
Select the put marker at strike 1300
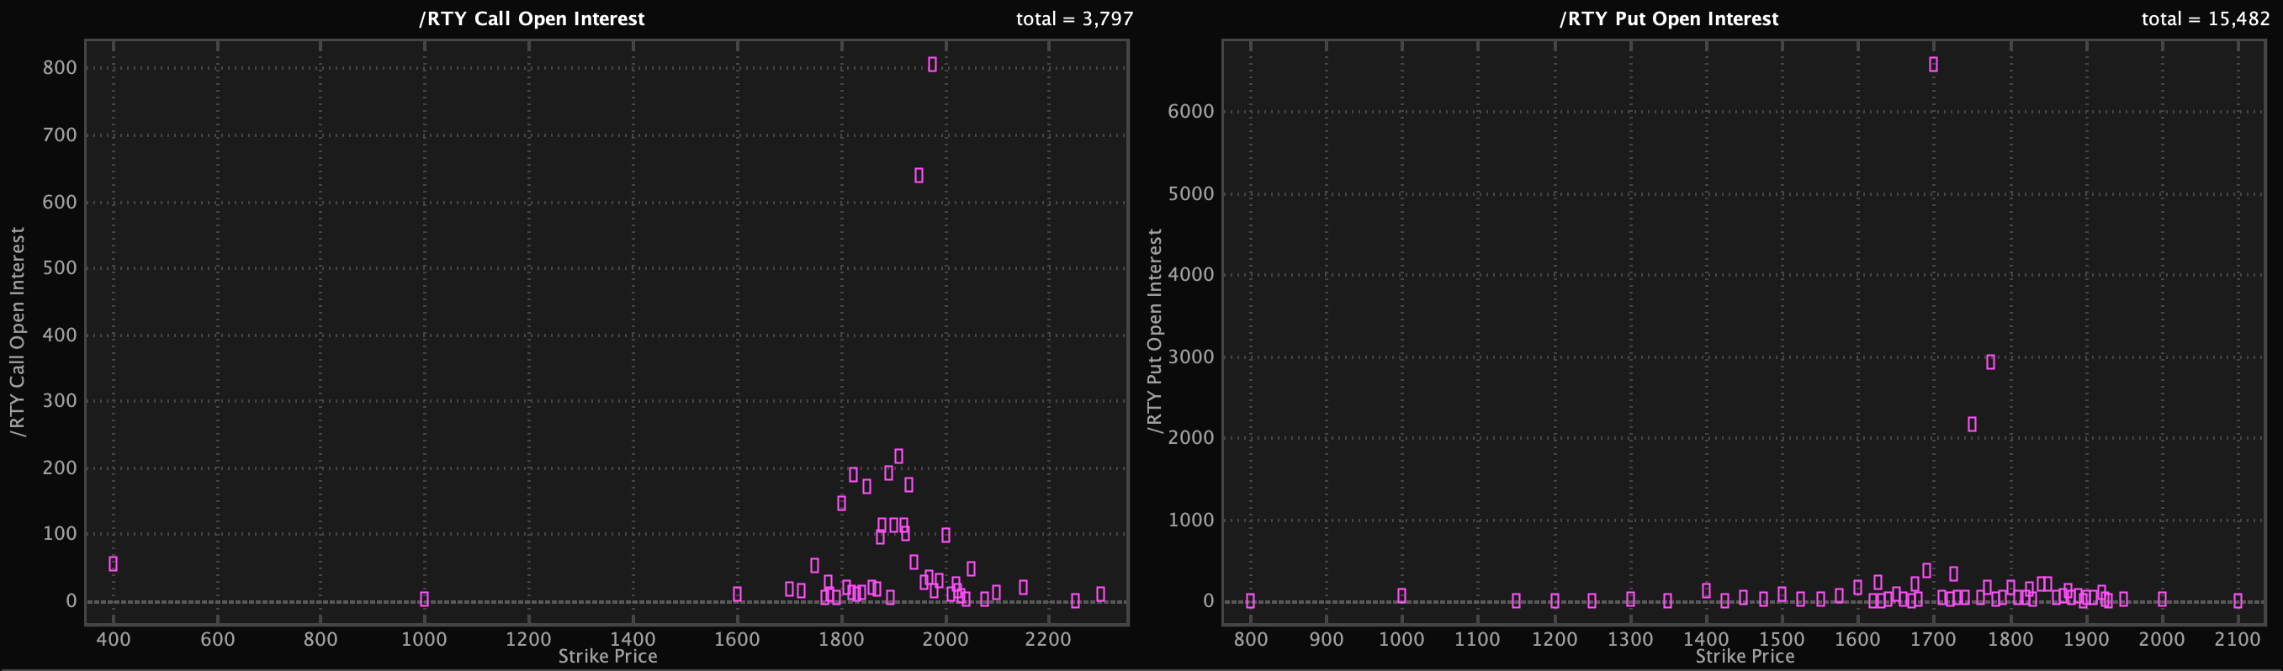1631,600
